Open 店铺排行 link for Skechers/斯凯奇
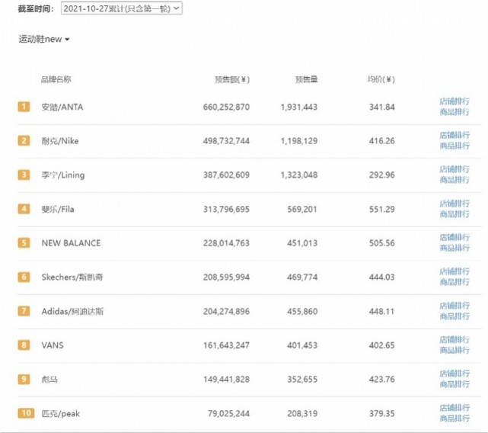 [x=455, y=271]
